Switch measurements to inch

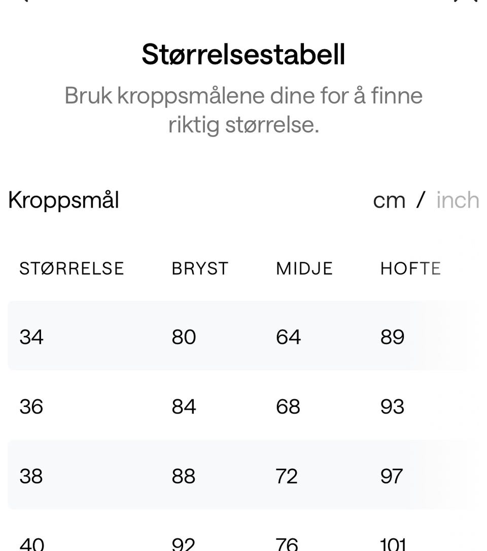(x=458, y=200)
